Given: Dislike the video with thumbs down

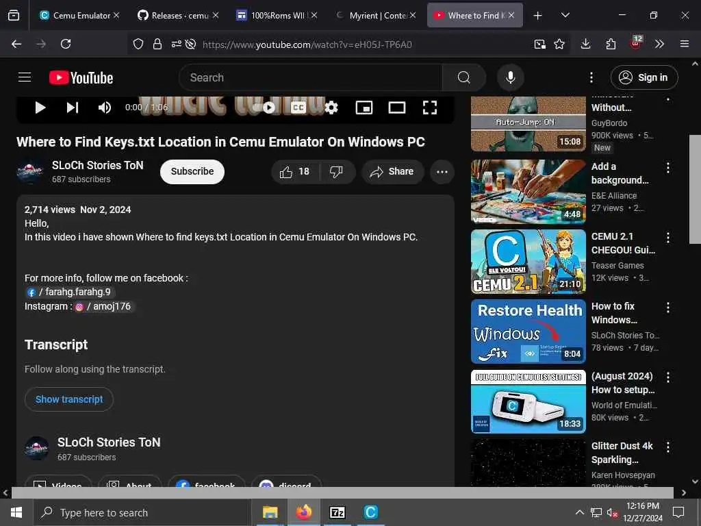Looking at the screenshot, I should pyautogui.click(x=336, y=171).
